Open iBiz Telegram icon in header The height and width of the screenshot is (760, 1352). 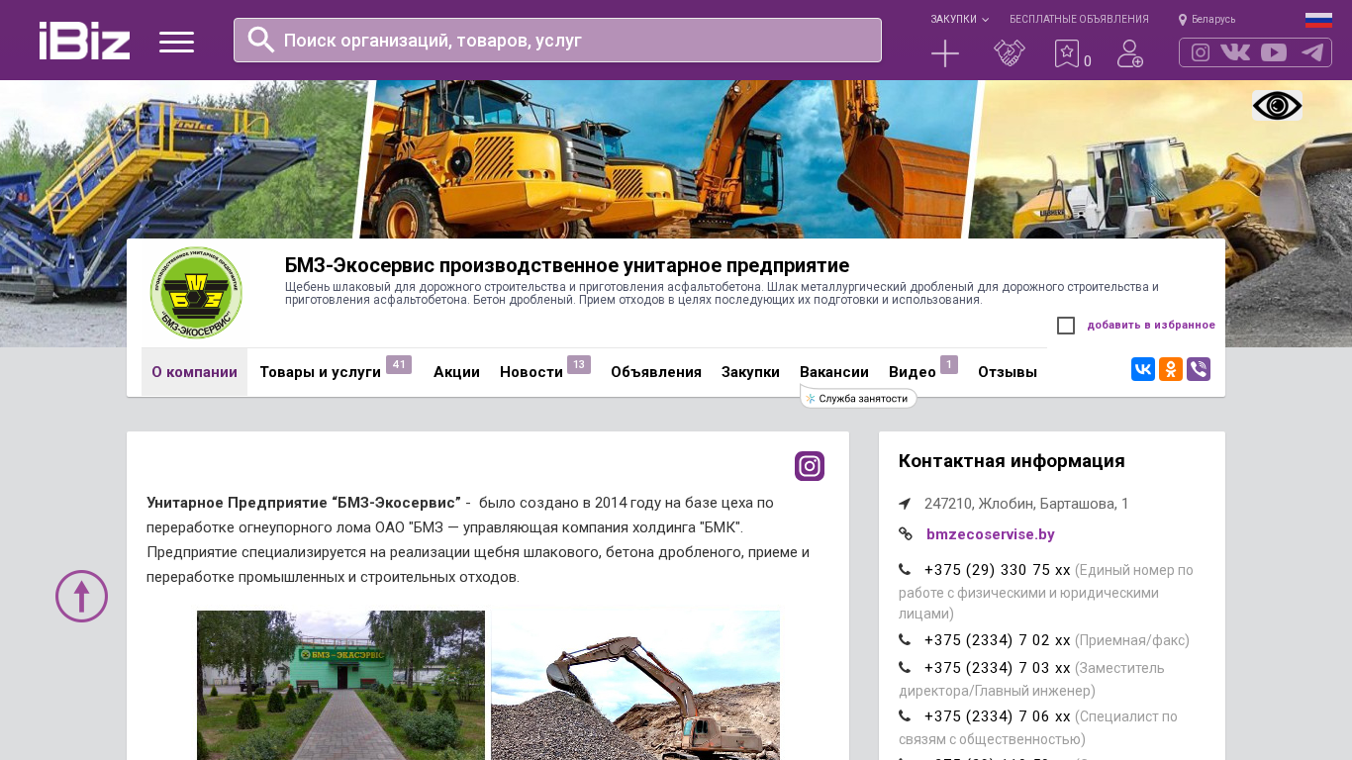tap(1312, 52)
